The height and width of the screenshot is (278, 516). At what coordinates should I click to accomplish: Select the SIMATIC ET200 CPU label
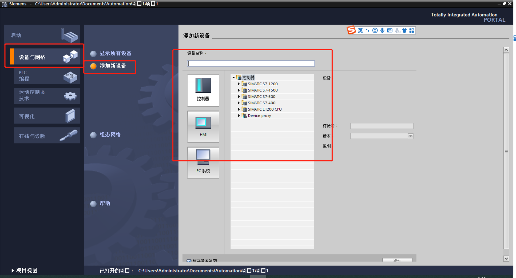265,109
